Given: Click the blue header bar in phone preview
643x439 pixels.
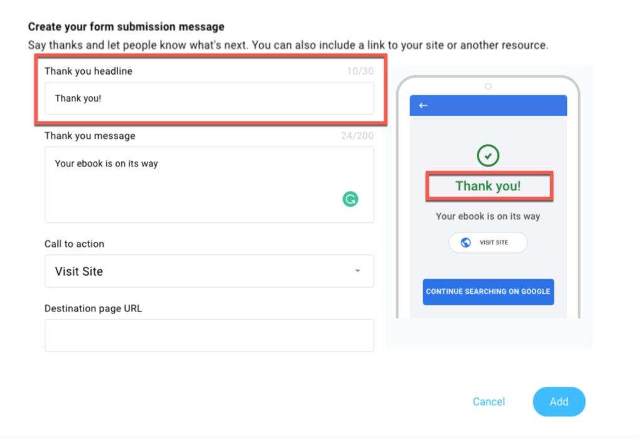Looking at the screenshot, I should [488, 106].
